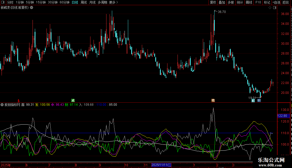Click the 2025年 label on the time axis
This screenshot has width=292, height=168.
pyautogui.click(x=6, y=165)
